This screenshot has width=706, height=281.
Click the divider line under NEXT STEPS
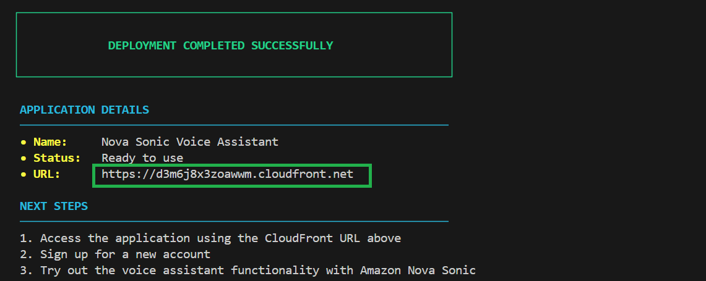click(234, 221)
